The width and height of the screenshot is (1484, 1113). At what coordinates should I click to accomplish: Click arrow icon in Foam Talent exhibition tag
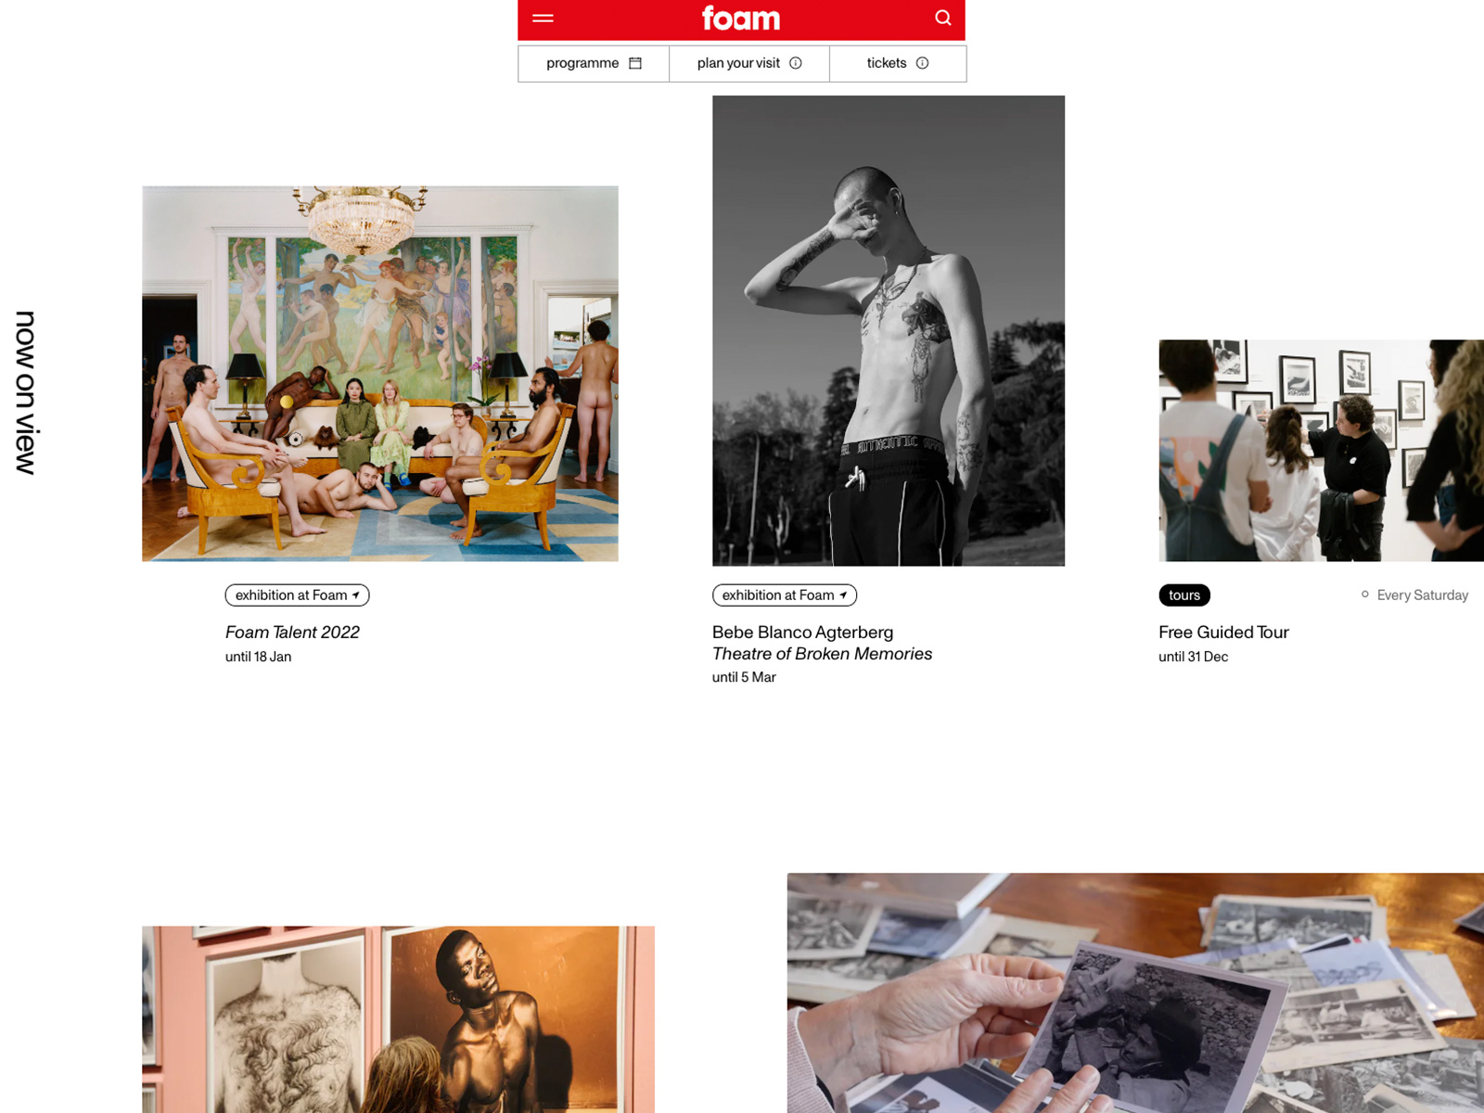coord(356,595)
